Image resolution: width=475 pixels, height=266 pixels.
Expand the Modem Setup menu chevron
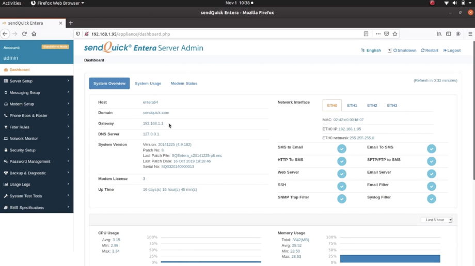[68, 104]
